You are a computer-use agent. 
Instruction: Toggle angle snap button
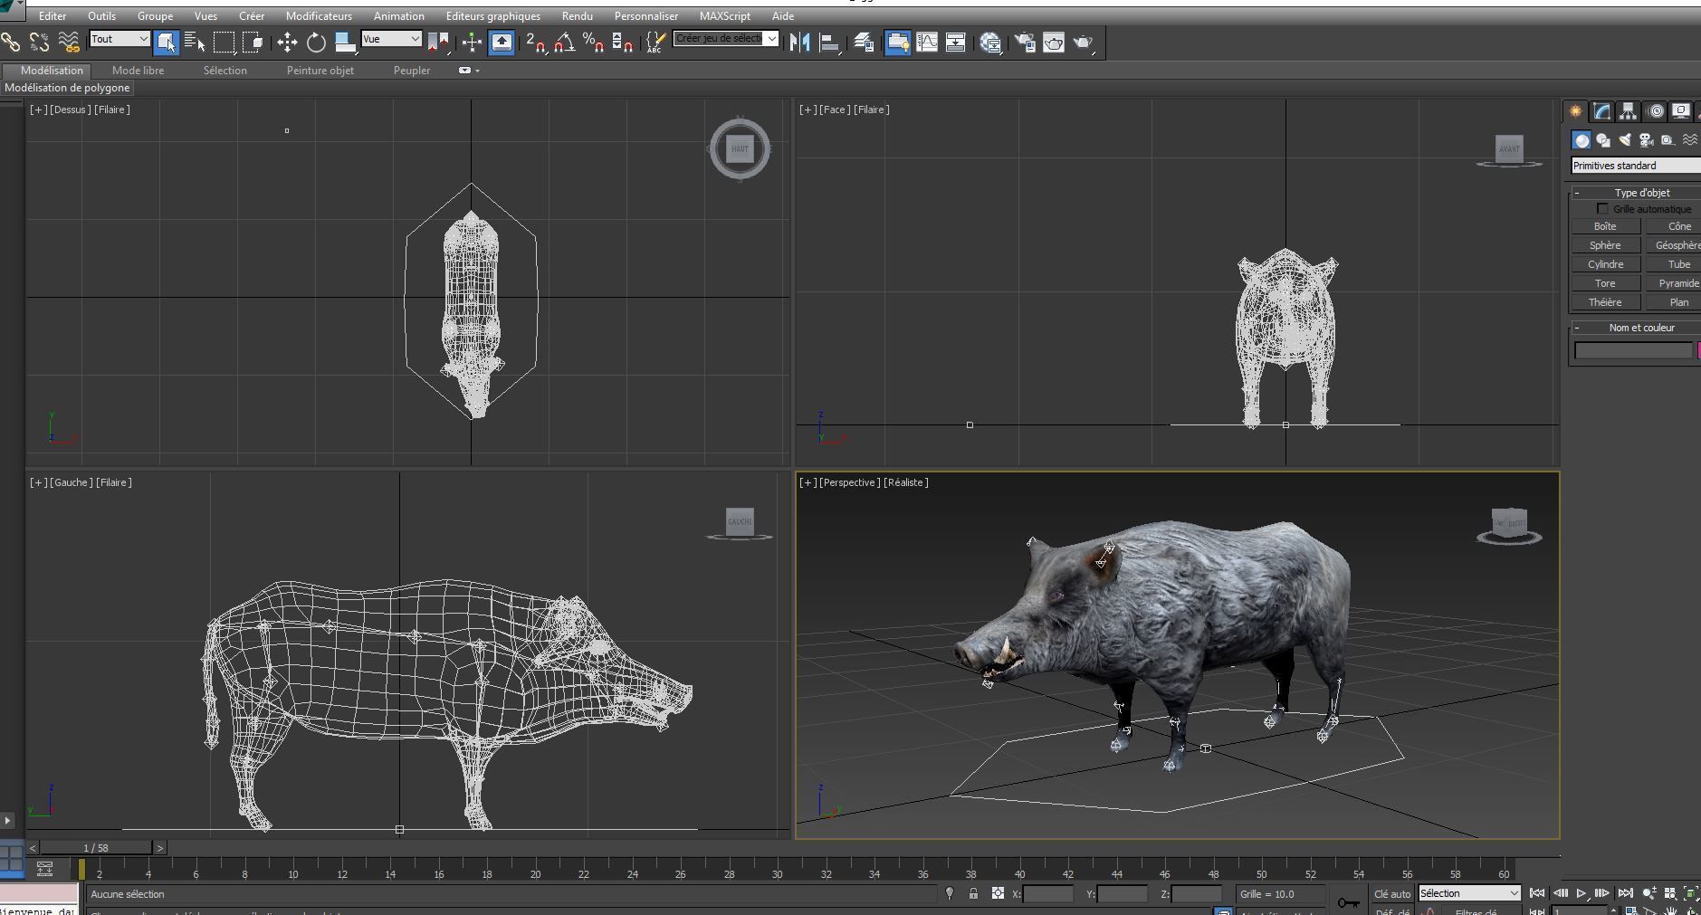point(565,42)
